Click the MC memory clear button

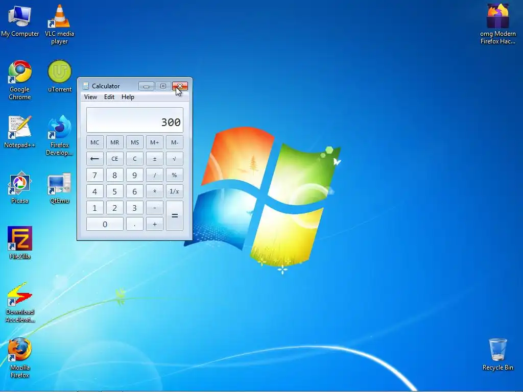[x=94, y=142]
